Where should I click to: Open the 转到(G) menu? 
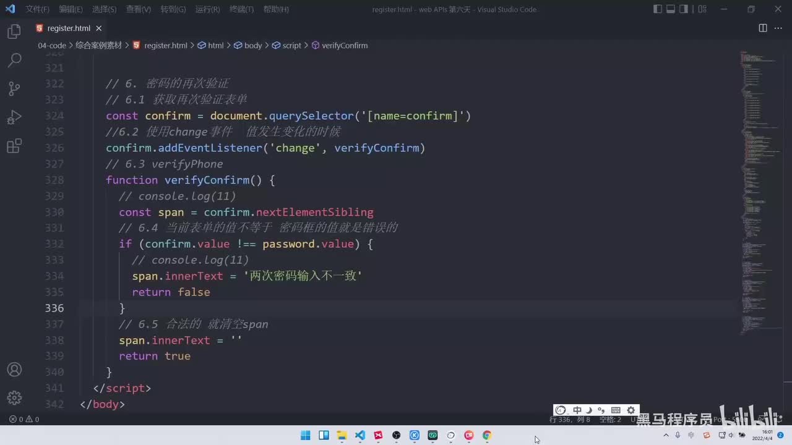point(173,9)
